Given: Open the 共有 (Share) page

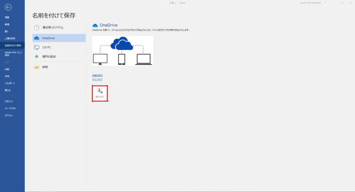Looking at the screenshot, I should pyautogui.click(x=7, y=76).
